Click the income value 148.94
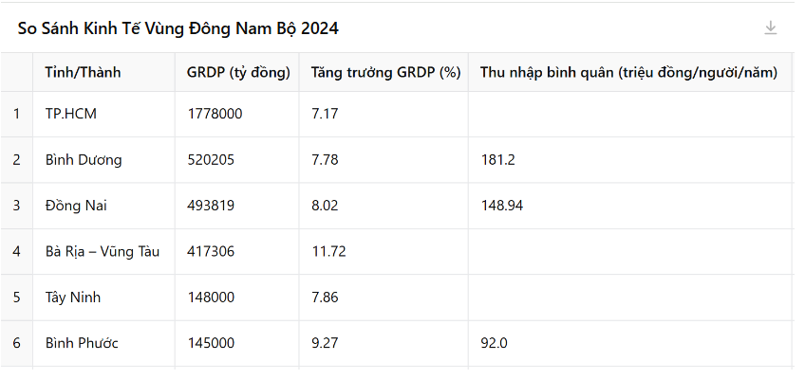The height and width of the screenshot is (379, 805). point(502,206)
